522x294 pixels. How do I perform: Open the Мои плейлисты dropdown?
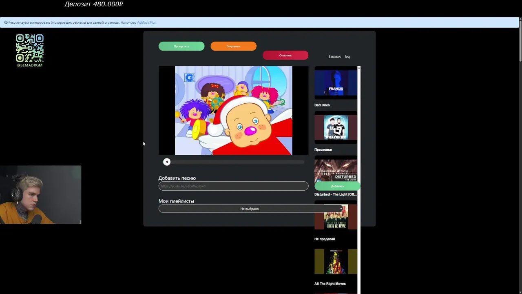[x=251, y=209]
